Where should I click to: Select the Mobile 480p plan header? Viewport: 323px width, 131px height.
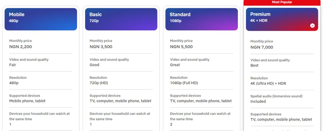coord(41,19)
